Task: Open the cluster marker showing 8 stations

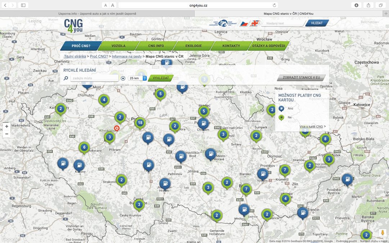Action: (325, 139)
